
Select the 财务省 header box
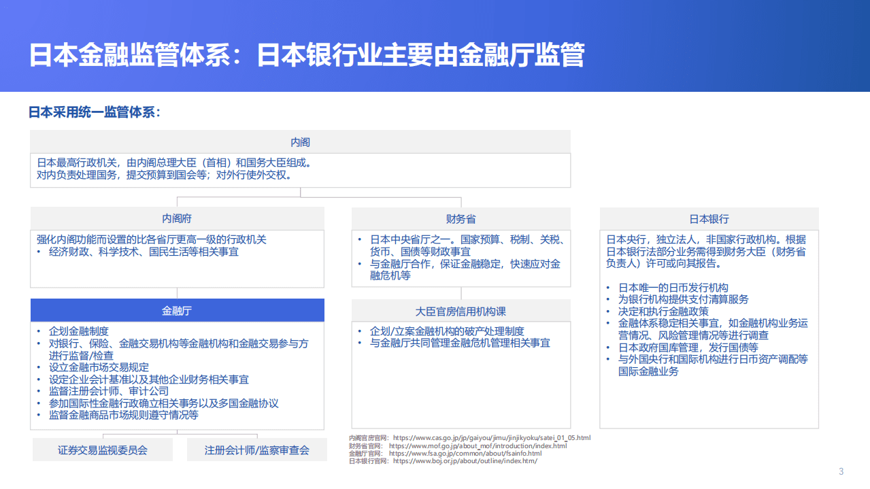(x=461, y=218)
